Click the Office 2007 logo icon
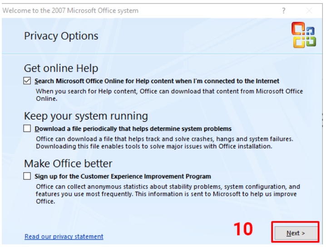326x248 pixels. [x=303, y=36]
